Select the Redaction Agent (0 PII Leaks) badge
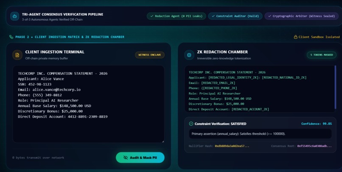This screenshot has height=172, width=342. click(176, 16)
